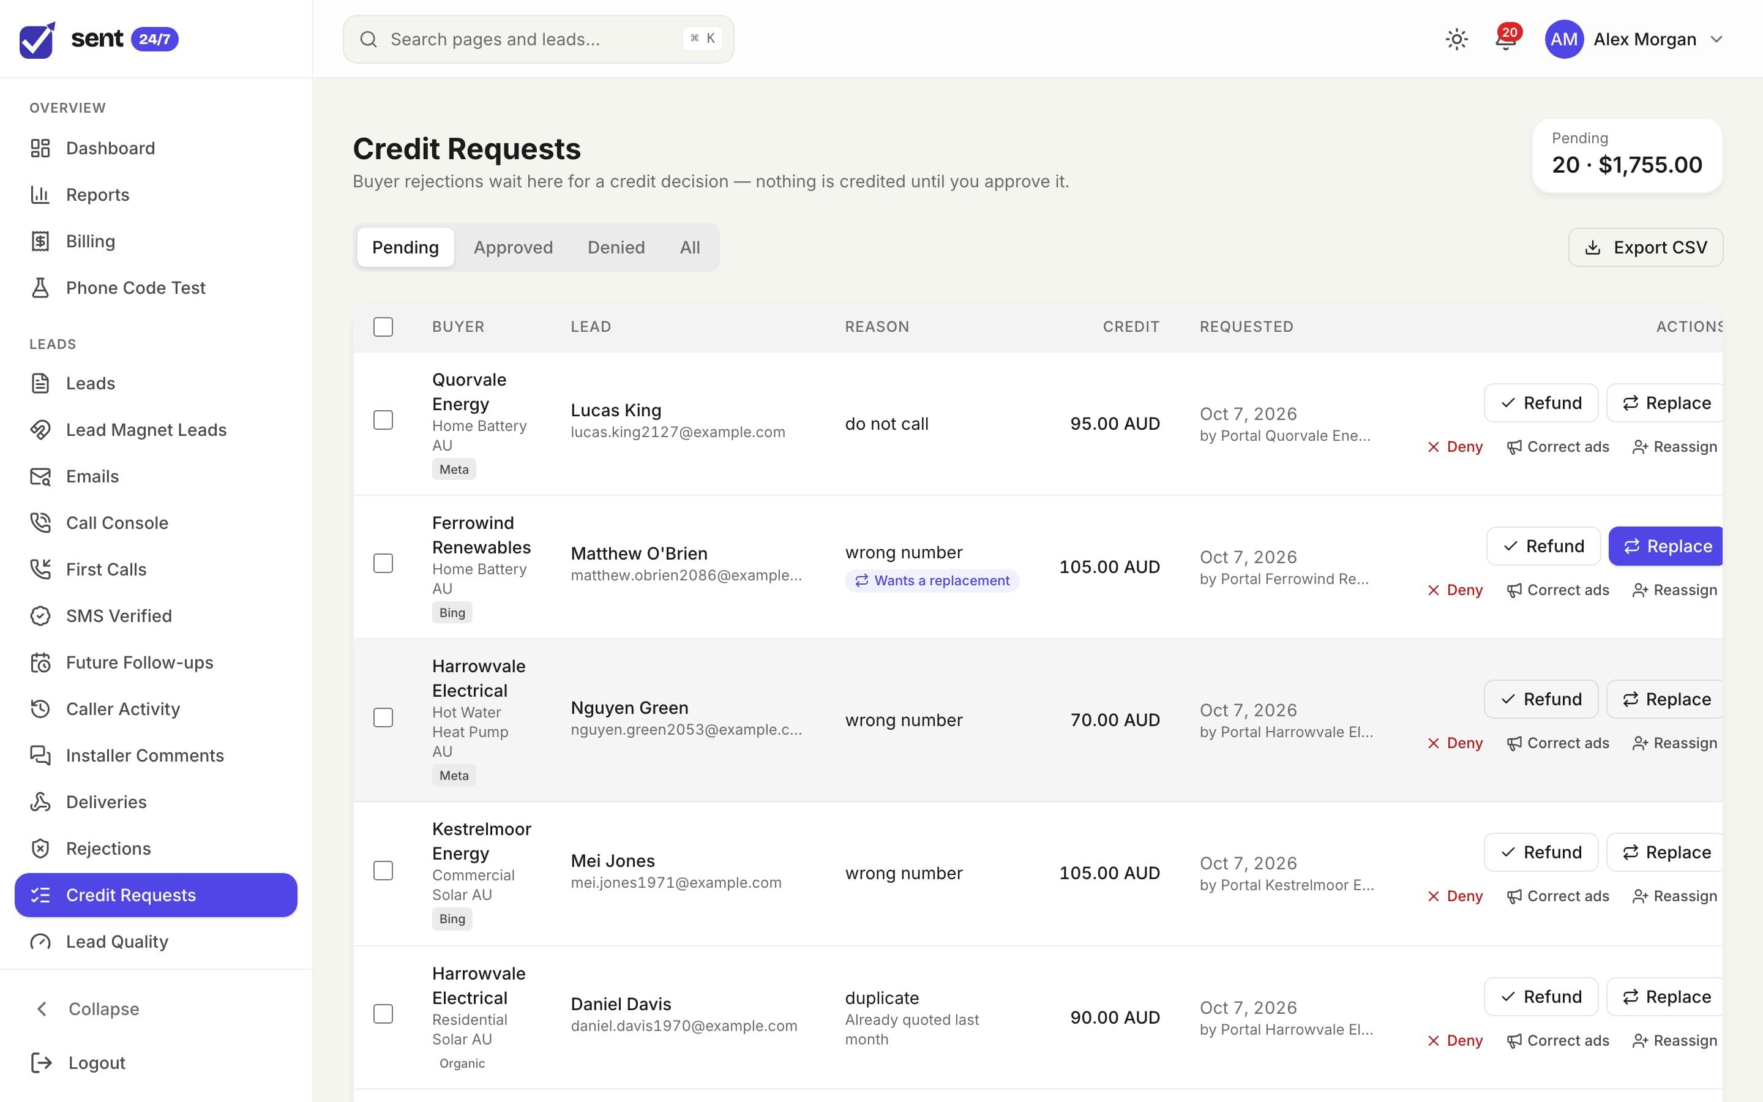1763x1102 pixels.
Task: Open Lead Quality page
Action: (156, 942)
